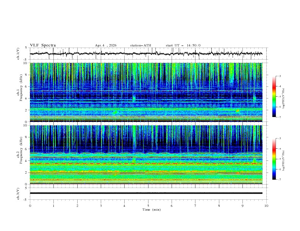The image size is (300, 231).
Task: Select the date 'Apr.4 , 2026'
Action: 106,45
